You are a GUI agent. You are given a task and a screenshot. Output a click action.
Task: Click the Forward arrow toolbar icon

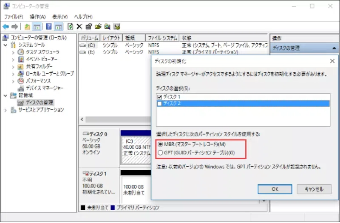14,27
